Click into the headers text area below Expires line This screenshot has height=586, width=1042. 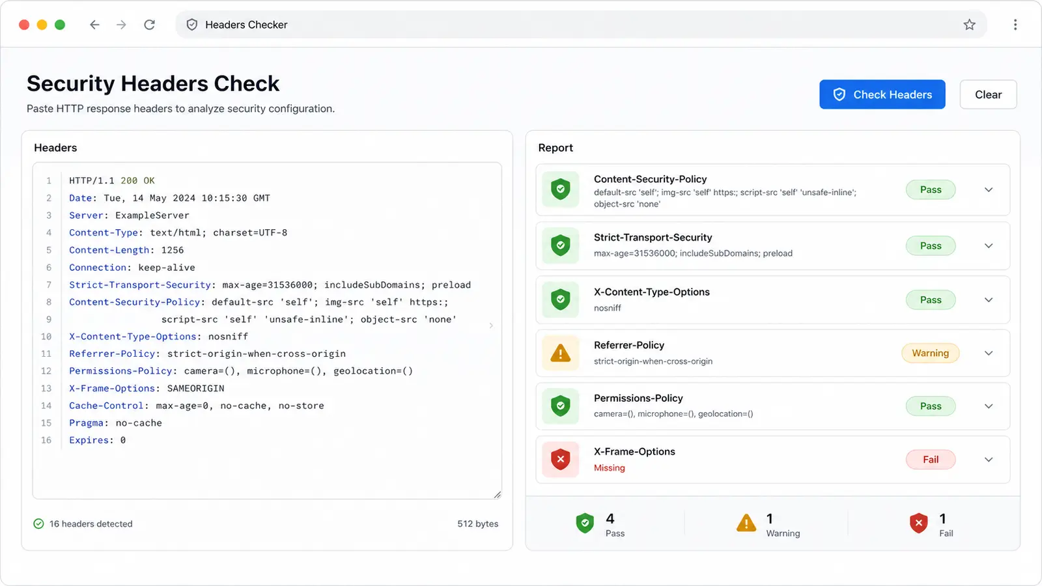tap(267, 472)
